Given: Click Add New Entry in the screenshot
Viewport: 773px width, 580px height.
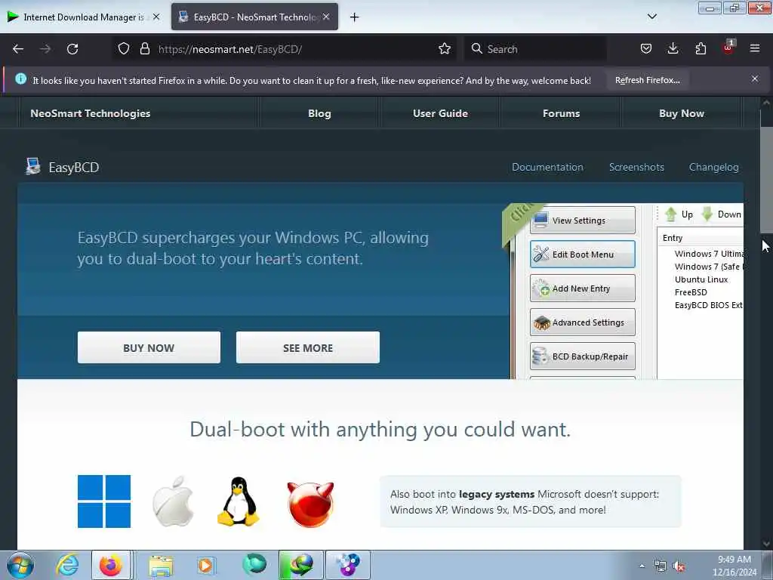Looking at the screenshot, I should (582, 288).
